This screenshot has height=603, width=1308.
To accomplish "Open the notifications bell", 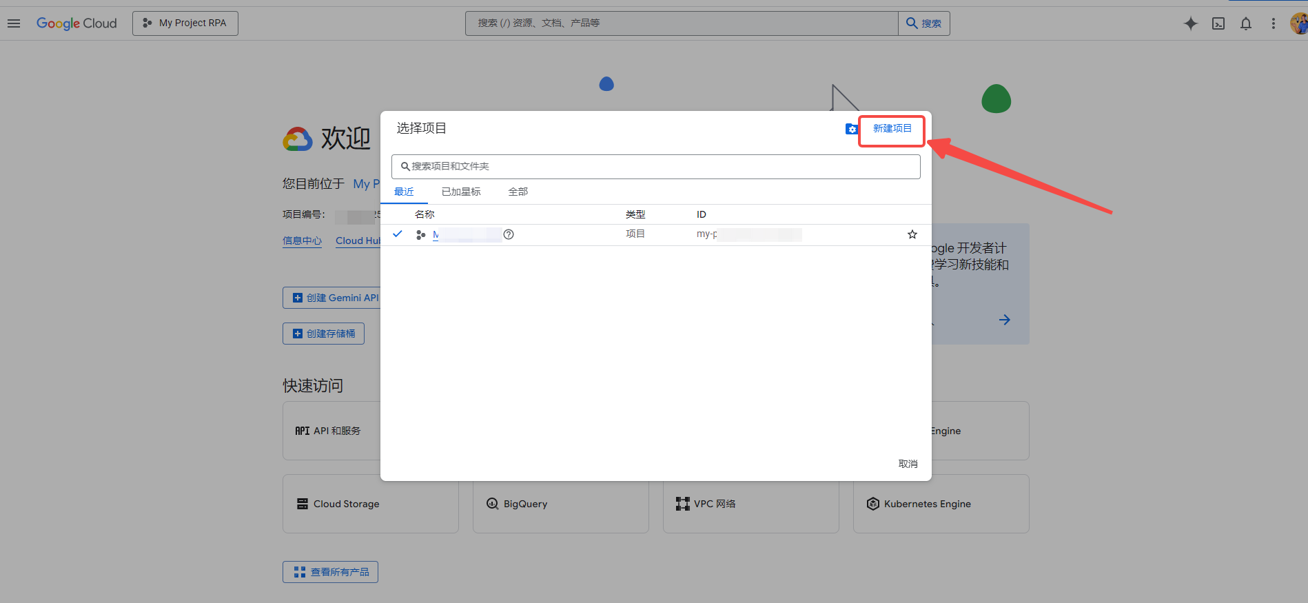I will point(1246,23).
